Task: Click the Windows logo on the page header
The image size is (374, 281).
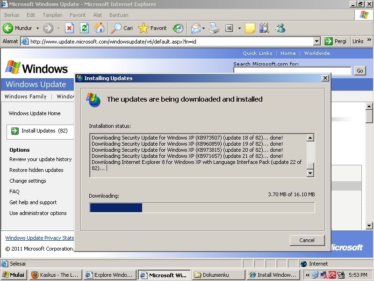Action: click(x=37, y=68)
